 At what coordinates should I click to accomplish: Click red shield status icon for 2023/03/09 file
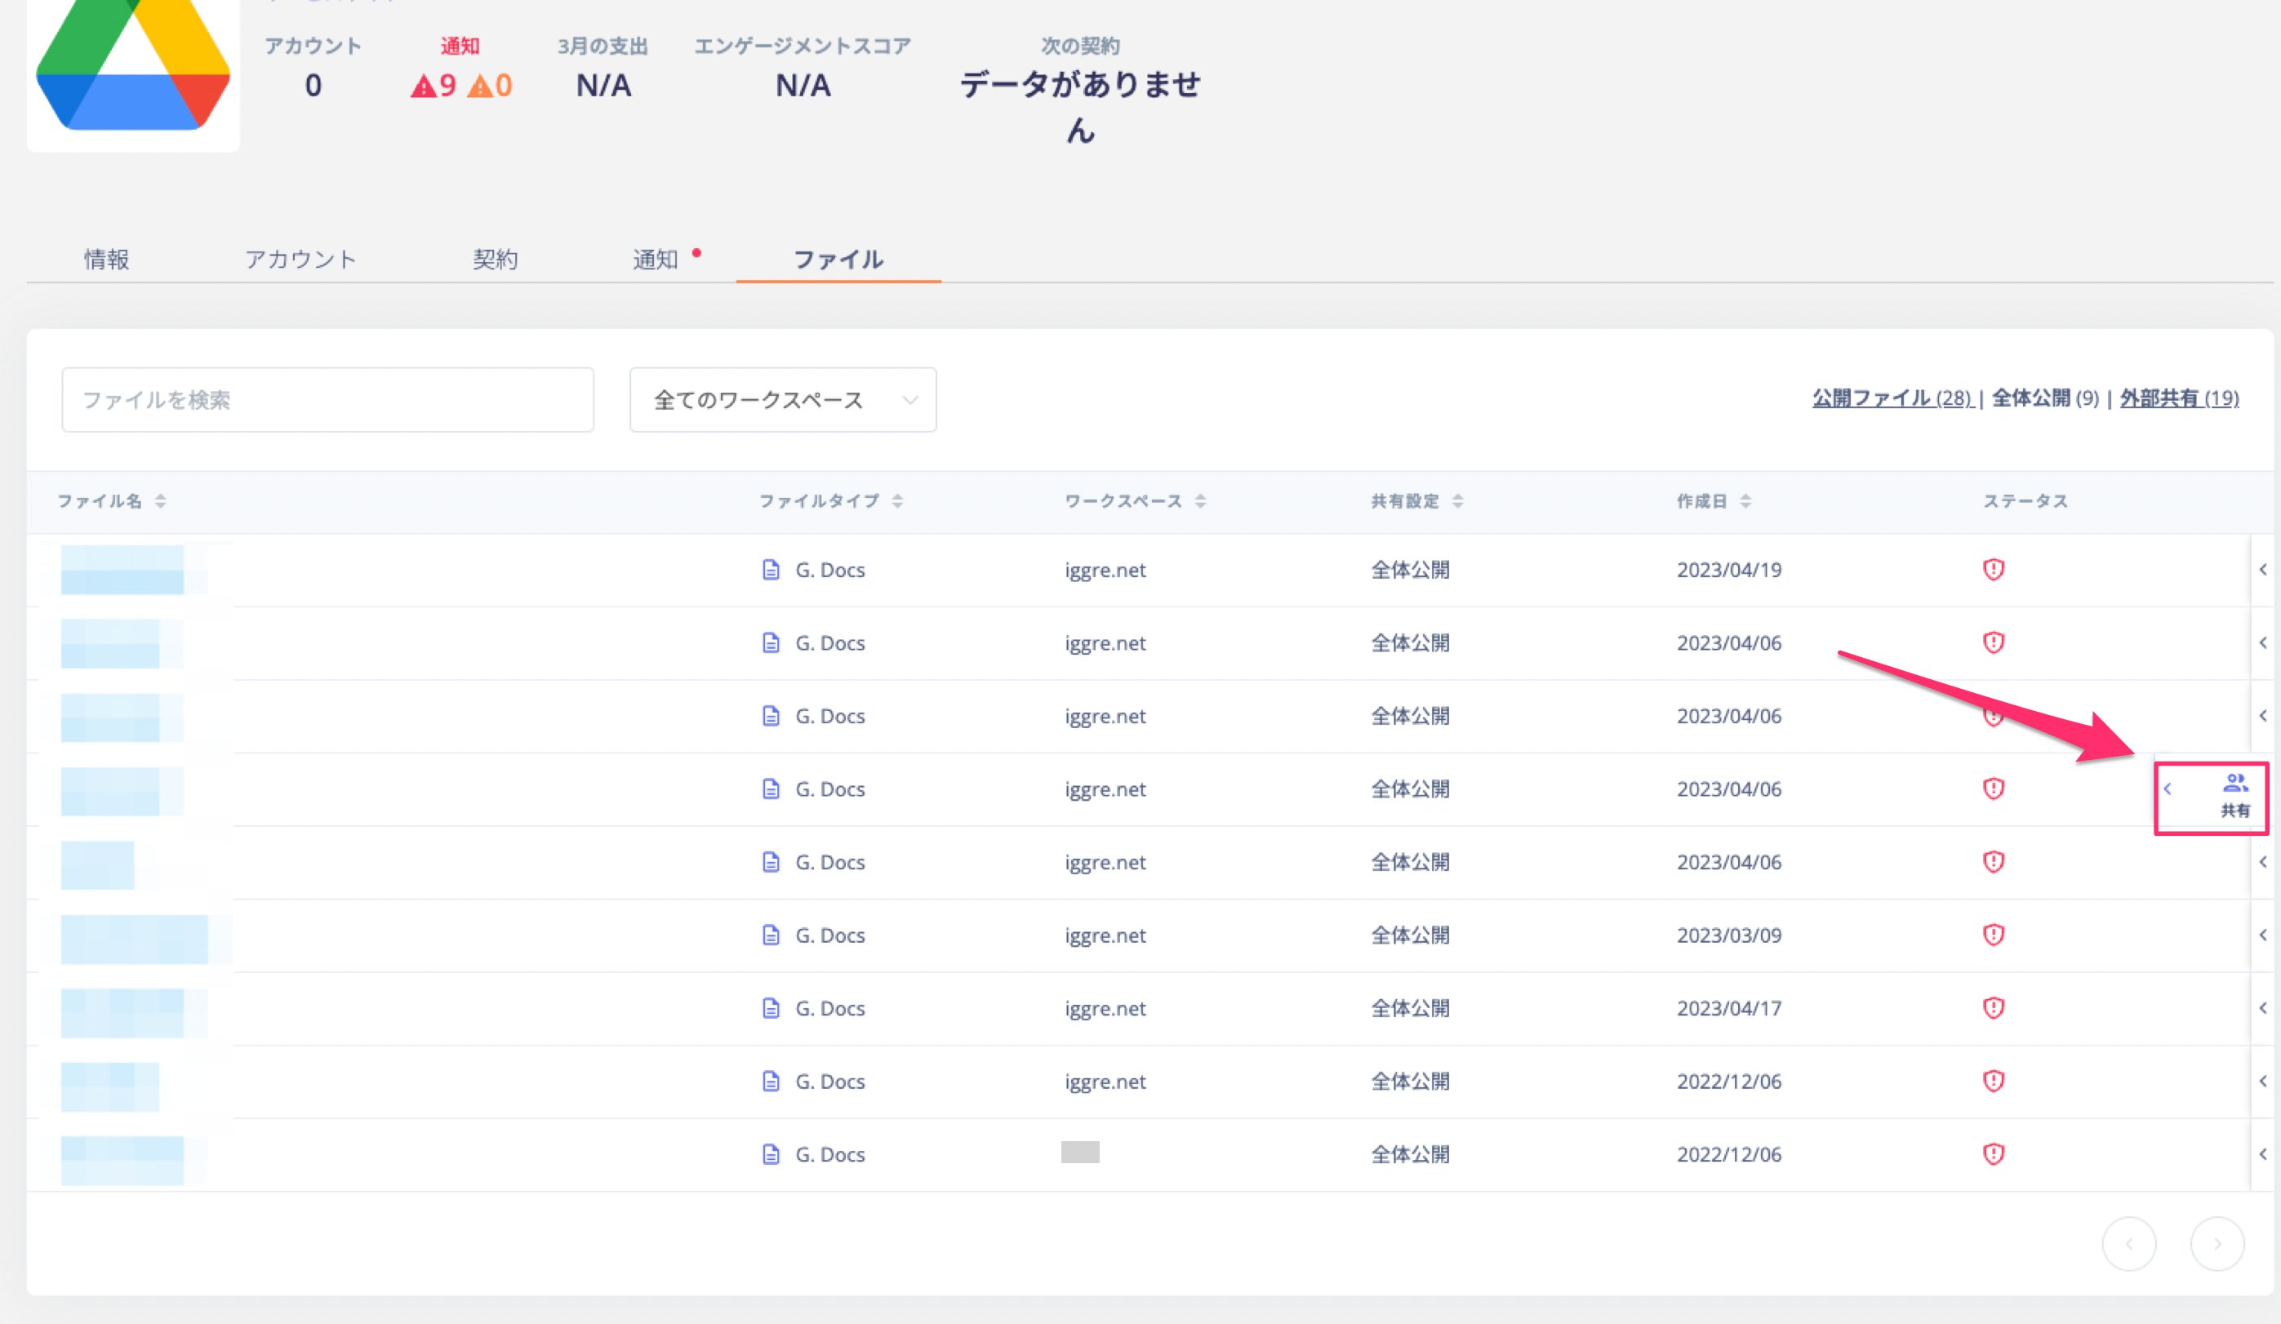[1993, 935]
